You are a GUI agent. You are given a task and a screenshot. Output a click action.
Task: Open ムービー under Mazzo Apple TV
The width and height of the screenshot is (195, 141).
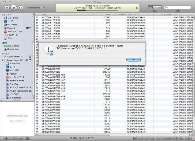pos(13,67)
